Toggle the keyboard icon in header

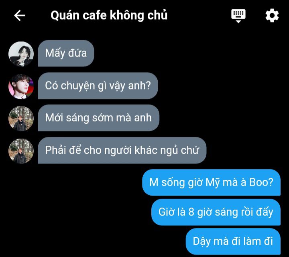pos(238,16)
